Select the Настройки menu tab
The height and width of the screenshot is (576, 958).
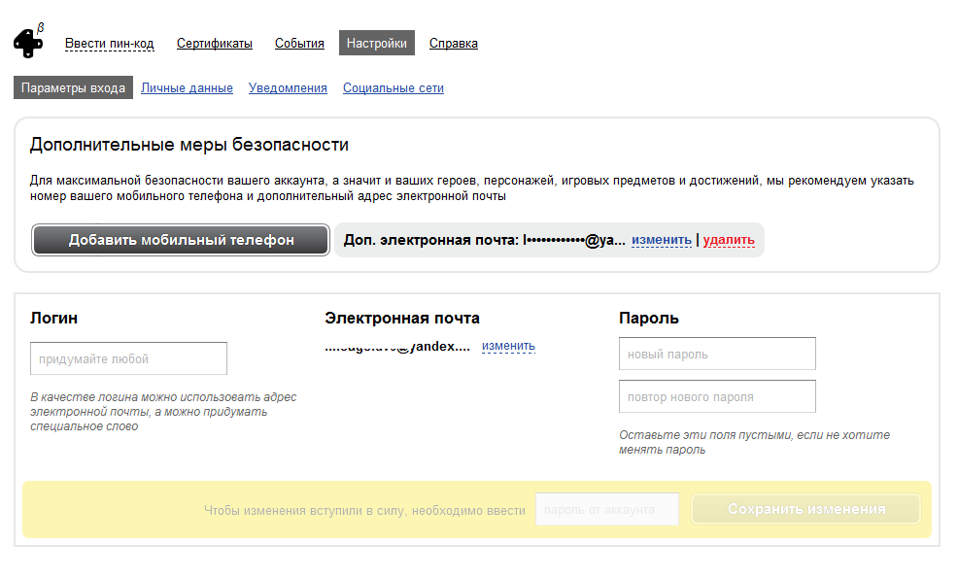[x=376, y=43]
